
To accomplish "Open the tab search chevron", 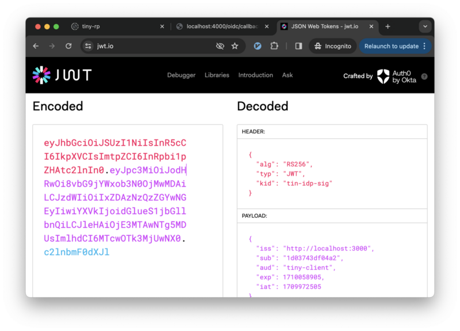I will click(x=425, y=26).
